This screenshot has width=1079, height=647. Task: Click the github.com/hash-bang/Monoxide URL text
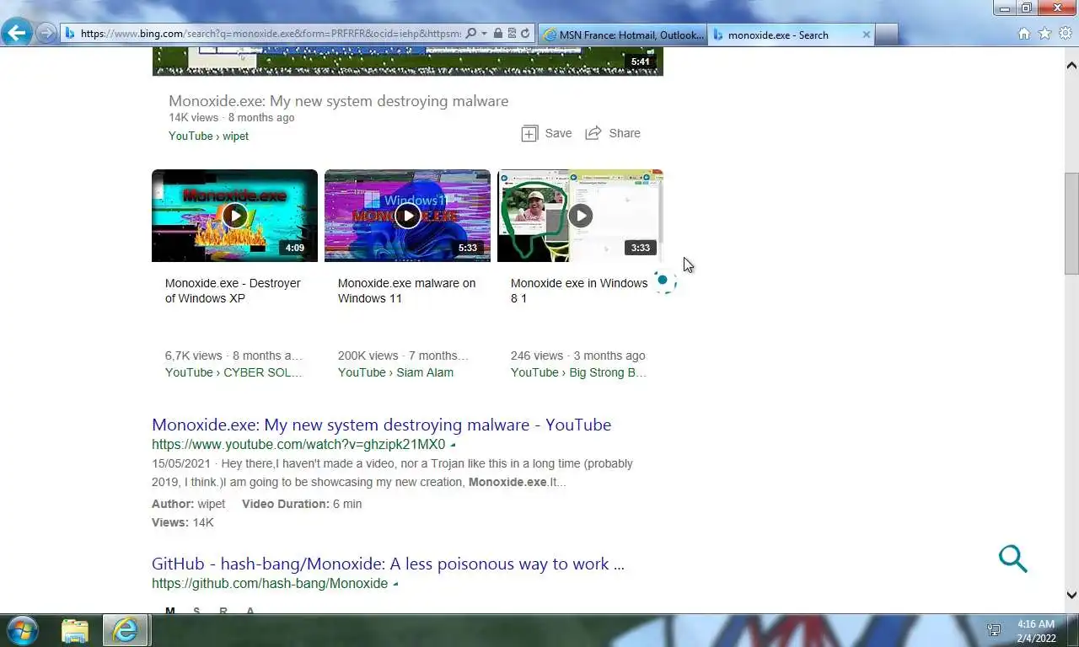270,584
